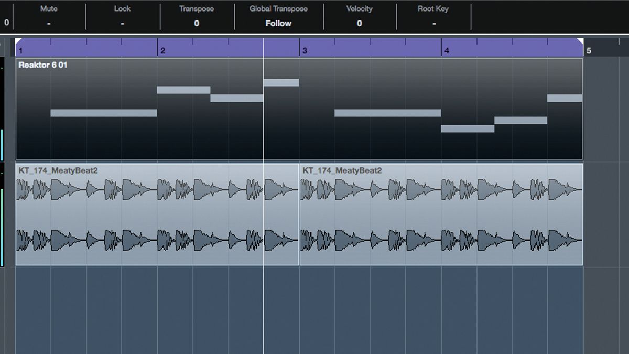The height and width of the screenshot is (354, 629).
Task: Click the right locator end handle
Action: 579,41
